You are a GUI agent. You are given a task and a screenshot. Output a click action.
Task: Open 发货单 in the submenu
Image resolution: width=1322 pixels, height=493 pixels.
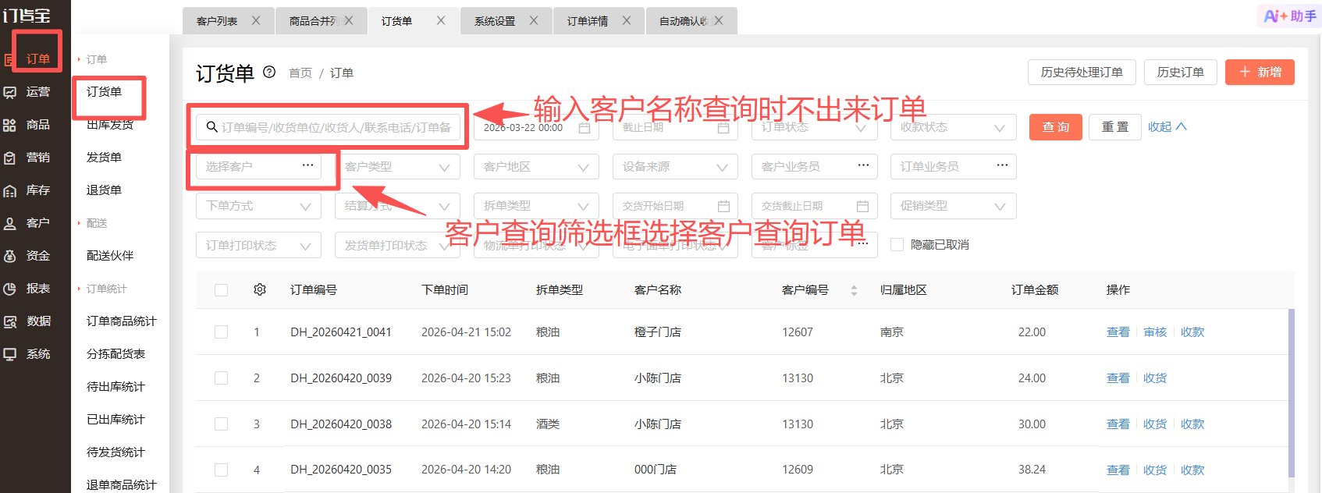pos(104,158)
